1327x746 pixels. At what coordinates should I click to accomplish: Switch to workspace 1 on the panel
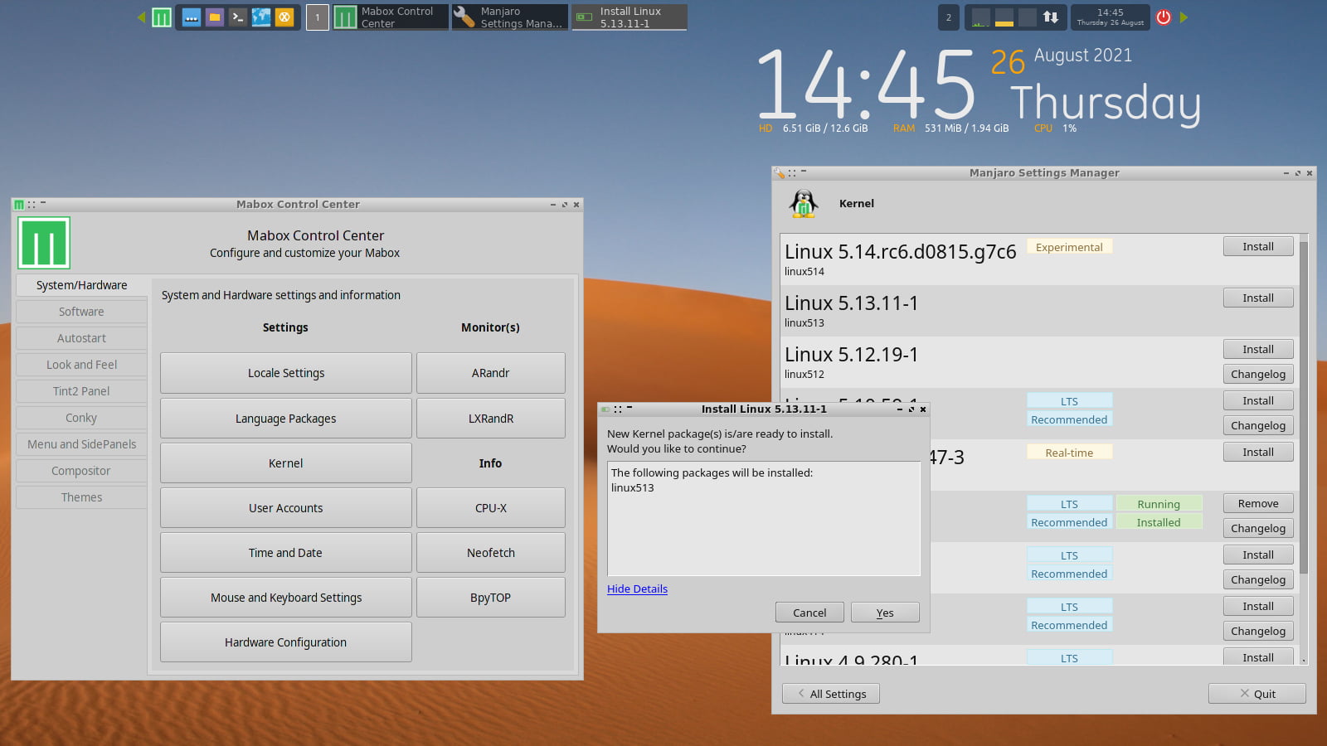click(317, 17)
